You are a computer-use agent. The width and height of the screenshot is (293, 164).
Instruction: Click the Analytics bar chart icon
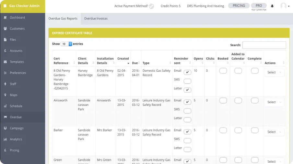point(5,139)
